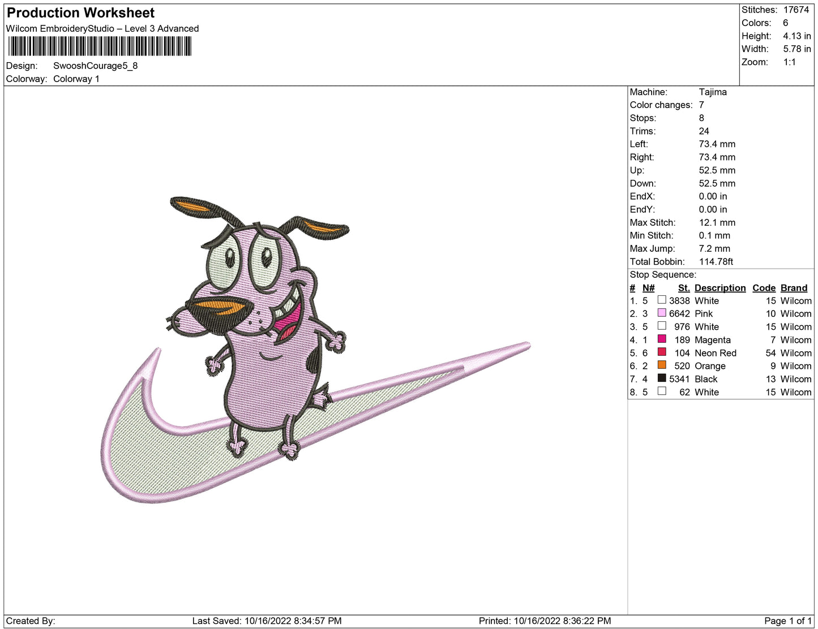Click the width value '5.78 in'
Viewport: 818px width, 629px height.
(x=797, y=49)
